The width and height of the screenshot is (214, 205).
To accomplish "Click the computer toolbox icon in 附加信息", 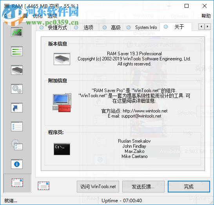I will (62, 103).
